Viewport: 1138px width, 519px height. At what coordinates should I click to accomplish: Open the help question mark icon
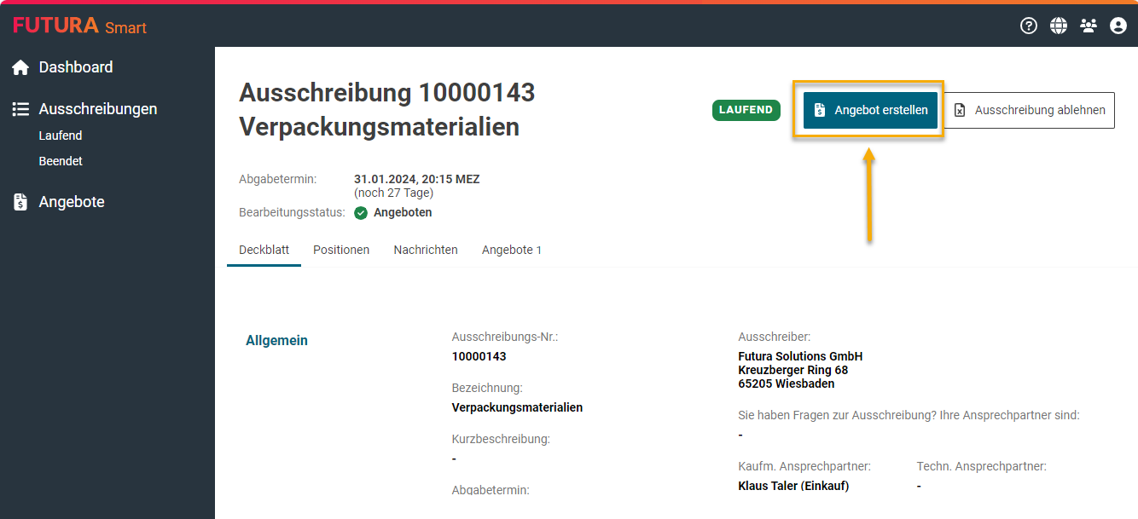(1029, 26)
